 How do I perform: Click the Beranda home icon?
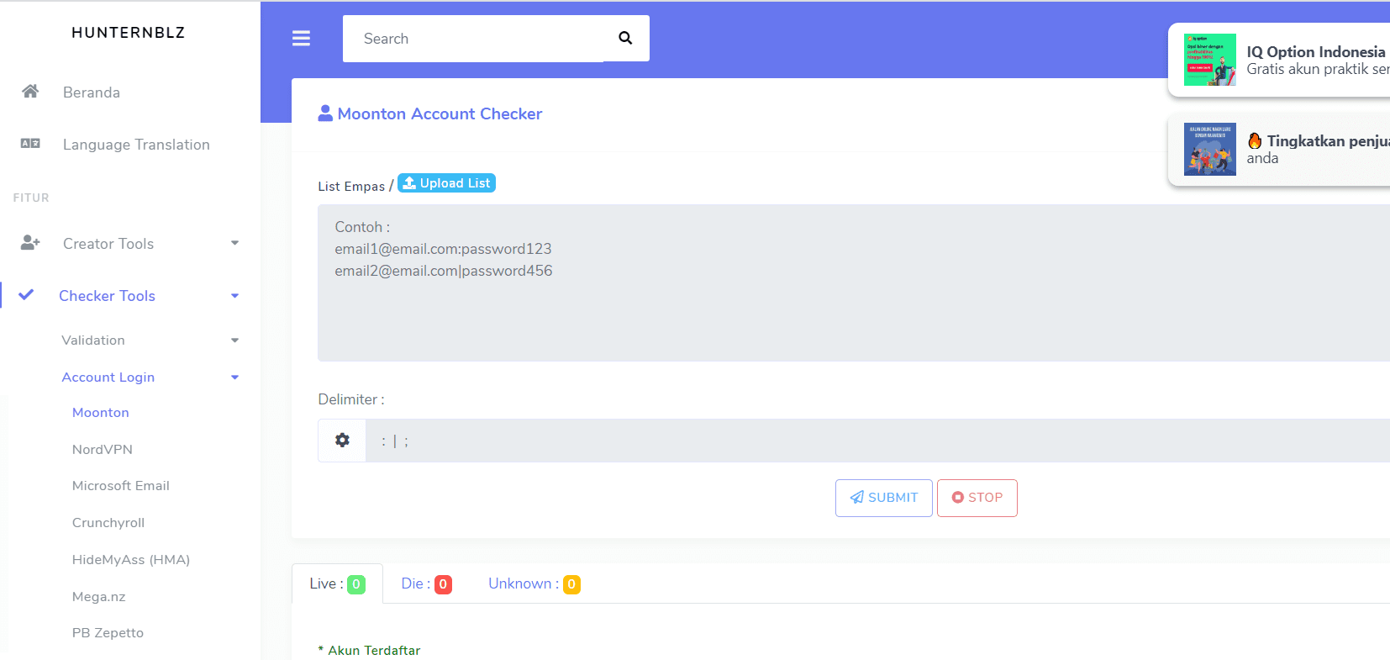tap(30, 92)
